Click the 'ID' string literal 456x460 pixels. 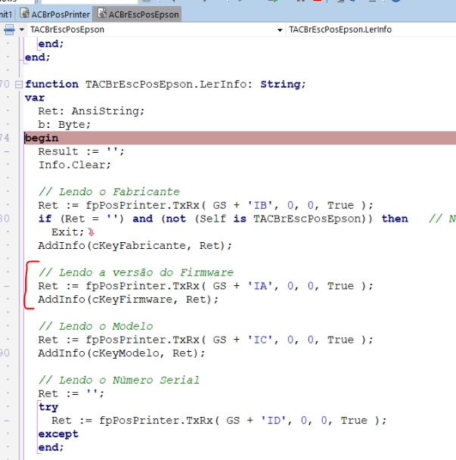pos(274,421)
